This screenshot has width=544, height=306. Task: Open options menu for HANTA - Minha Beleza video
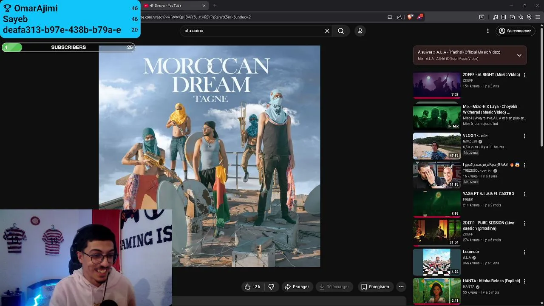point(524,281)
